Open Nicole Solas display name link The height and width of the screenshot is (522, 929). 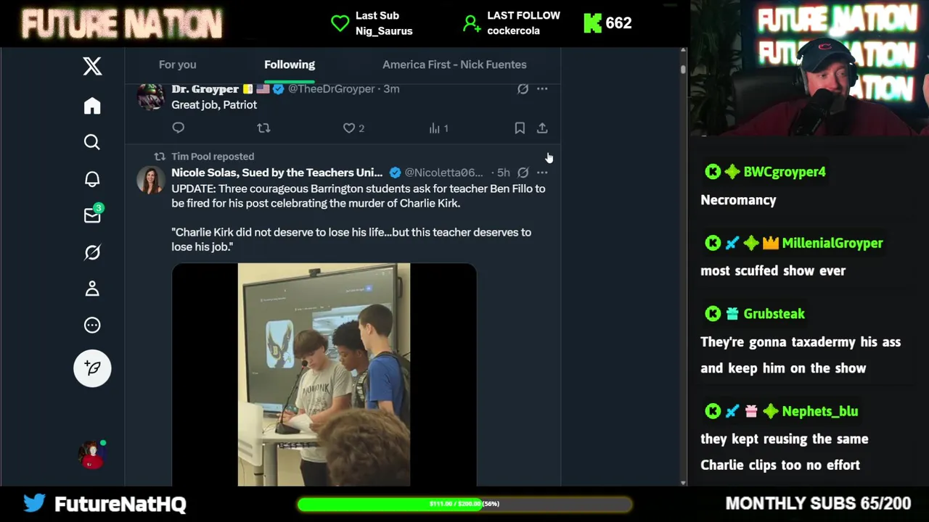click(277, 173)
